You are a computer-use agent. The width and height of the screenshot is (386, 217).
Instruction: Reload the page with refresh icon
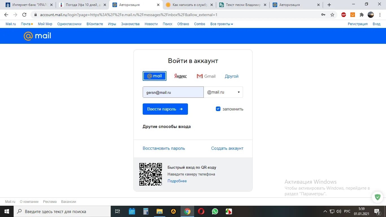[x=24, y=15]
